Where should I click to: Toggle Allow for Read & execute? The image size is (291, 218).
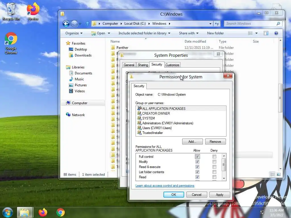coord(197,167)
